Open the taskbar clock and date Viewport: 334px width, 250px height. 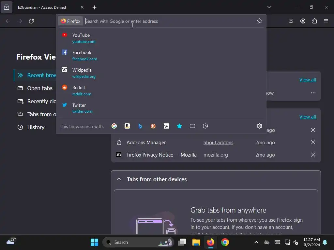coord(311,242)
